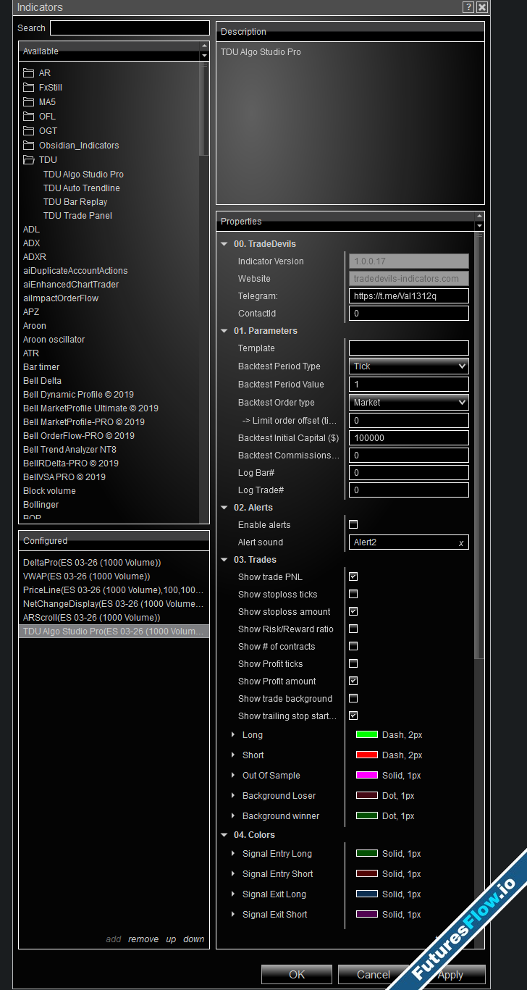This screenshot has width=527, height=990.
Task: Open the TDU folder icon
Action: [x=29, y=160]
